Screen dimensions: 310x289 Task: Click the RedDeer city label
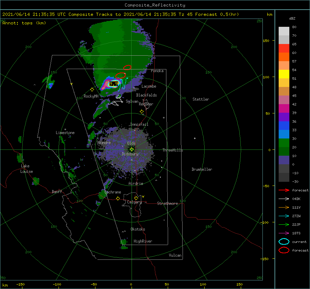point(146,104)
